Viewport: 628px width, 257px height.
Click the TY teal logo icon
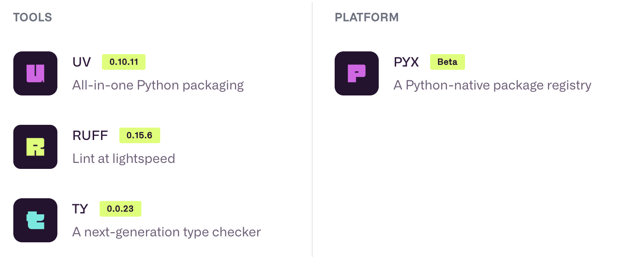pos(35,220)
